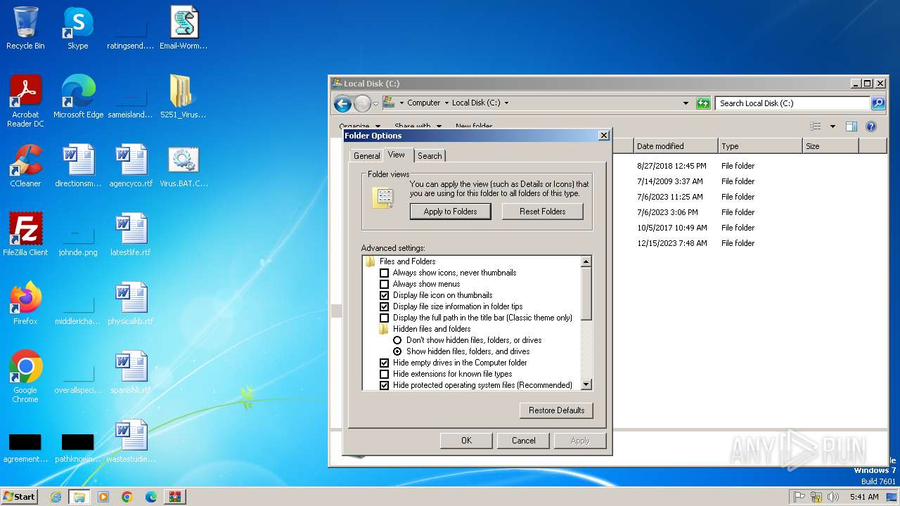The image size is (900, 506).
Task: Open recent pages dropdown next to Forward
Action: pos(376,103)
